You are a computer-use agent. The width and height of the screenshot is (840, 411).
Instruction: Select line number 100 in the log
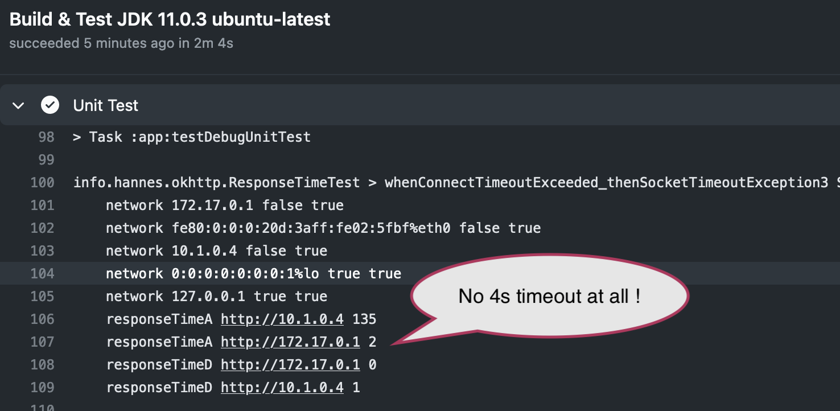coord(46,182)
